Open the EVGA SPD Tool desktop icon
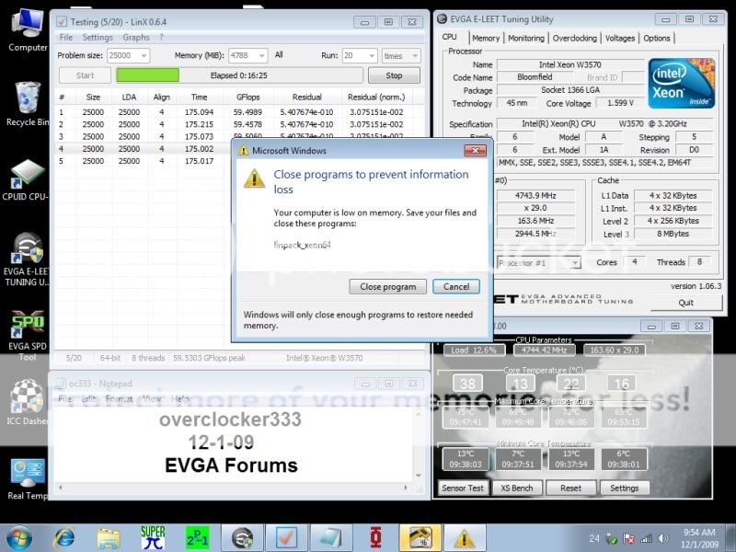 [27, 329]
